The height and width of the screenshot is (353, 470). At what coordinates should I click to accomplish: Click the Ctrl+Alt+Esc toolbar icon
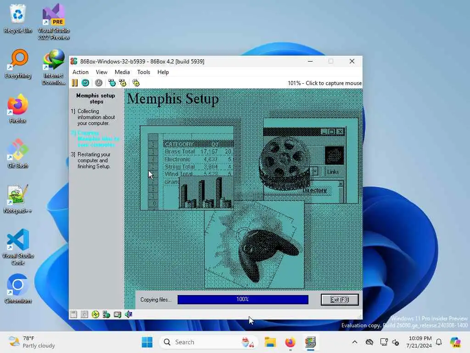[x=123, y=83]
